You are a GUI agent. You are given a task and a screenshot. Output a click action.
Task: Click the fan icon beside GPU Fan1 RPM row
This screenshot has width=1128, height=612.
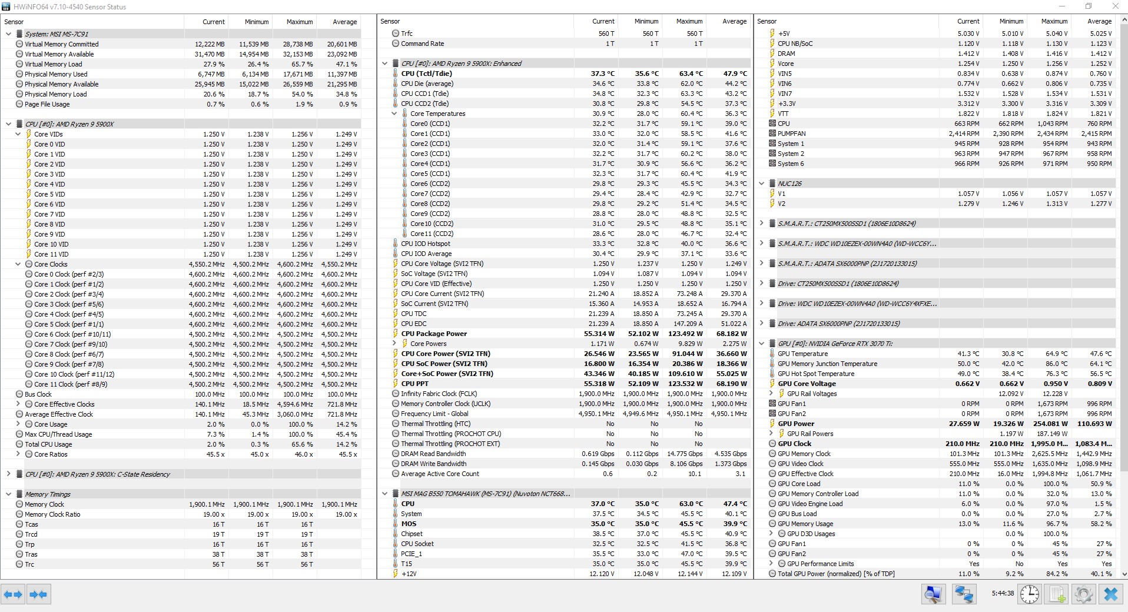point(772,404)
